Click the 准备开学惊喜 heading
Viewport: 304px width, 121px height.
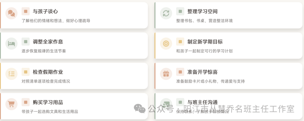[x=202, y=72]
